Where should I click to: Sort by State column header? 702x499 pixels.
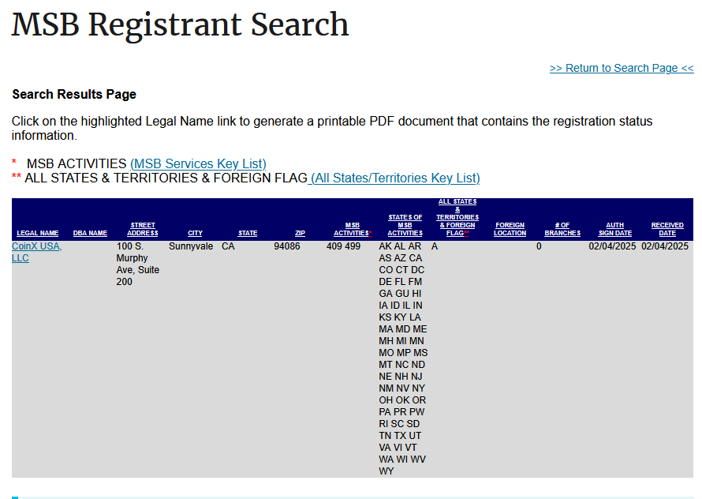(248, 233)
